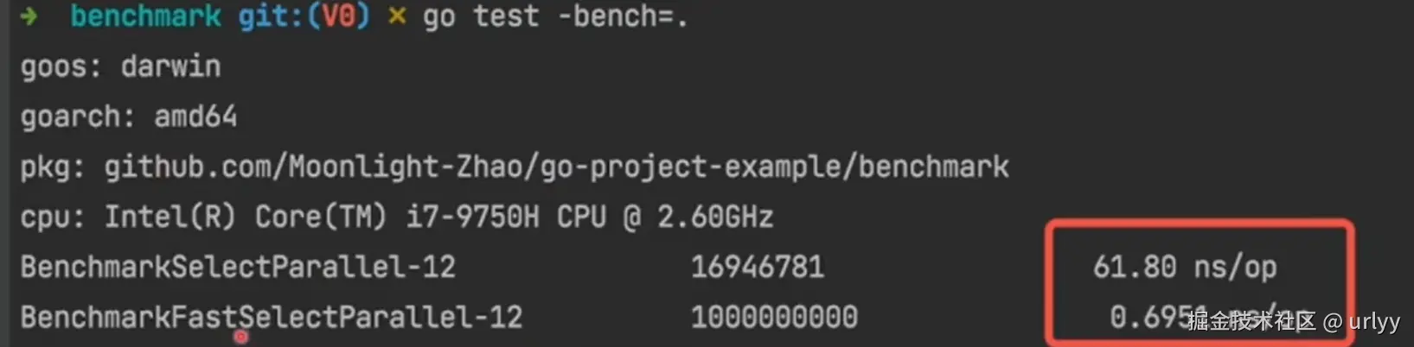This screenshot has width=1414, height=347.
Task: Click the green prompt arrow
Action: coord(29,16)
